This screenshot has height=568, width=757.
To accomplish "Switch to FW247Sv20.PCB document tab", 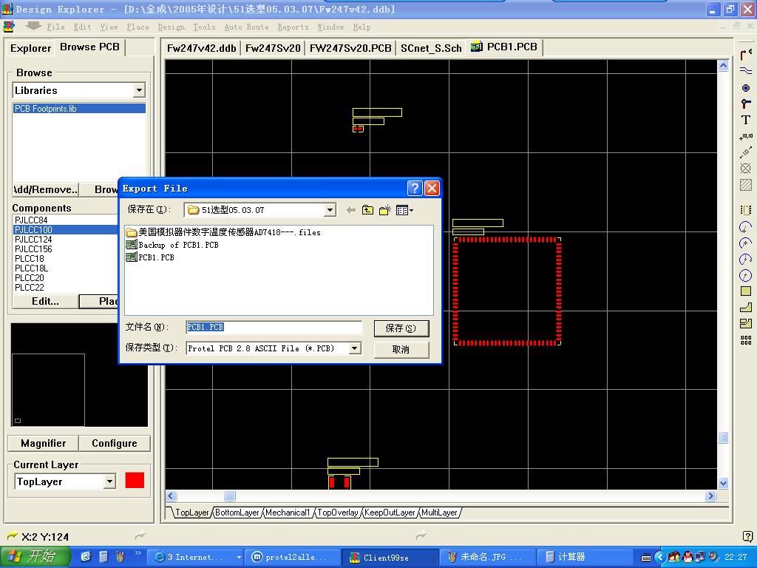I will pyautogui.click(x=350, y=48).
